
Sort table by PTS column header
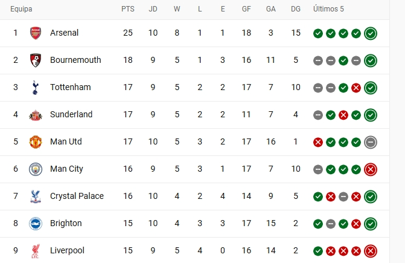(x=127, y=10)
